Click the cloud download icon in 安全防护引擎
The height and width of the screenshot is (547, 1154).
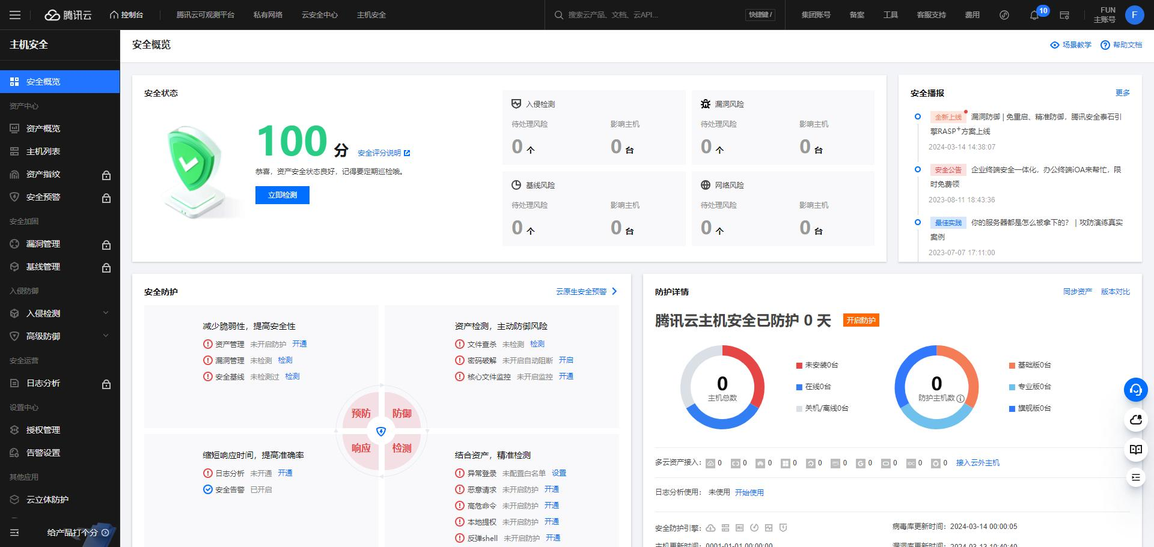710,528
